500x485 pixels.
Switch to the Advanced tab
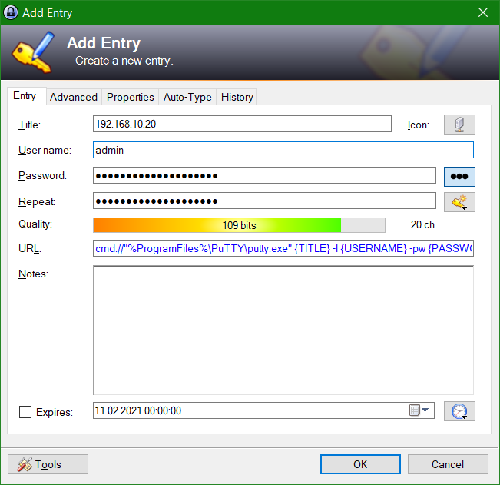pos(74,97)
